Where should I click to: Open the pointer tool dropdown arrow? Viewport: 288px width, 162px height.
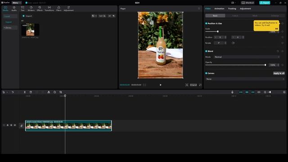pos(7,92)
